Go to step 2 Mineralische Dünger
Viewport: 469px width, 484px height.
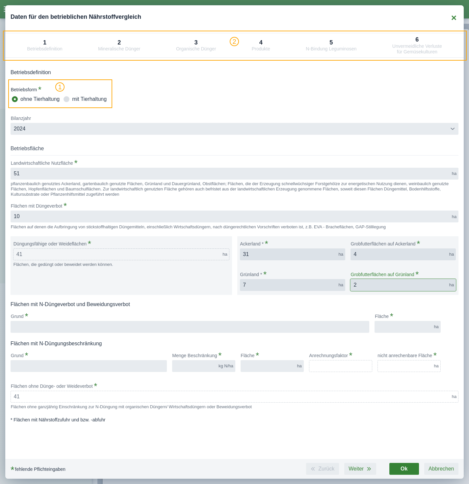(x=119, y=45)
